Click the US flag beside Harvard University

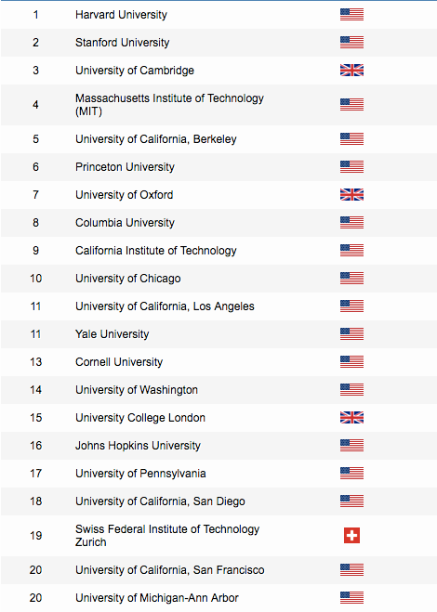point(351,15)
